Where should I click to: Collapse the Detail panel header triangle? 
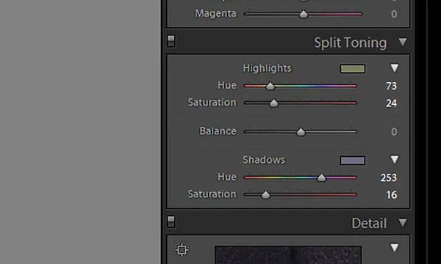403,223
